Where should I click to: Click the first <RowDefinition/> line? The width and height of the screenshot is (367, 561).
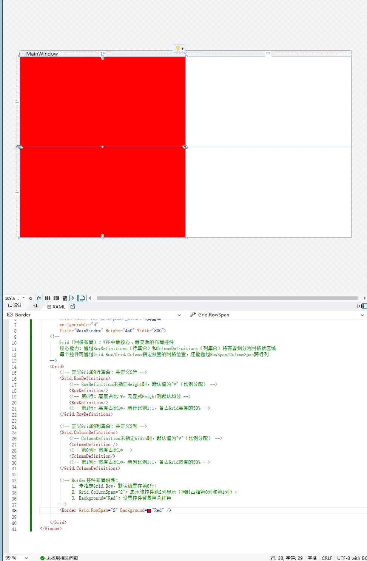point(89,391)
